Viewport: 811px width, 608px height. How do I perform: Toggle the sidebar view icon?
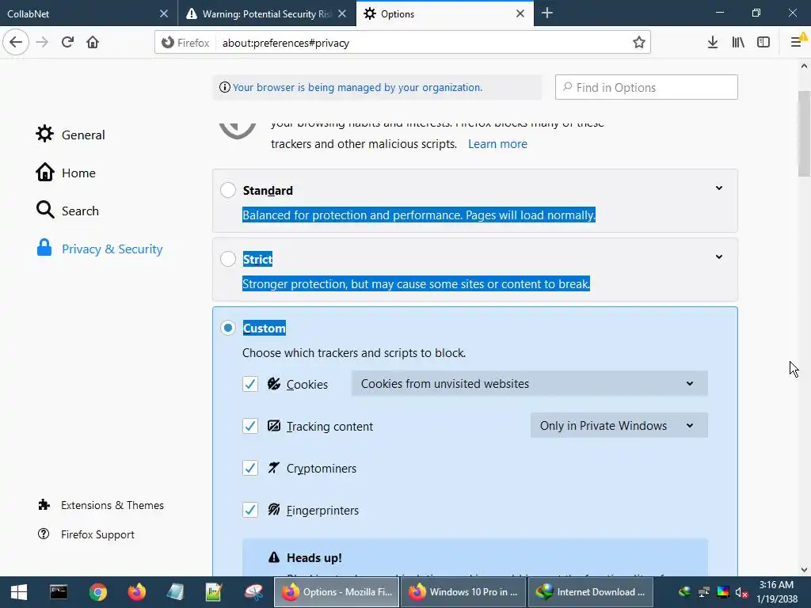point(763,43)
